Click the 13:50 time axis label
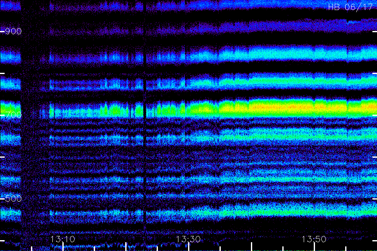This screenshot has height=251, width=377. click(x=314, y=239)
